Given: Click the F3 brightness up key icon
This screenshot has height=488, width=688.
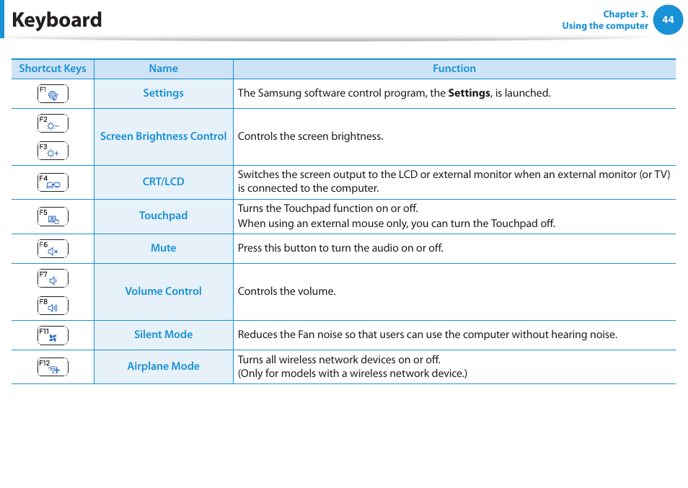Looking at the screenshot, I should (x=53, y=151).
